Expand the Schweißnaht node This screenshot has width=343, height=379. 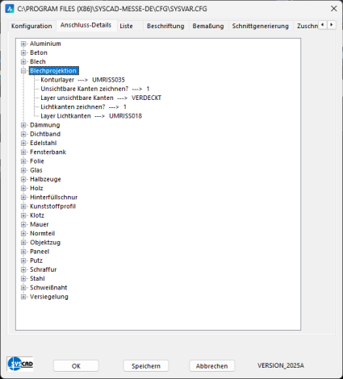coord(23,288)
